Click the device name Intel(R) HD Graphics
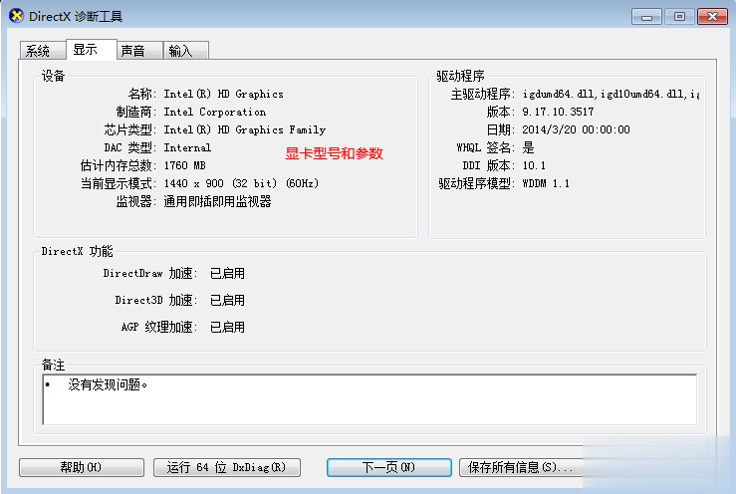This screenshot has height=494, width=736. 223,94
